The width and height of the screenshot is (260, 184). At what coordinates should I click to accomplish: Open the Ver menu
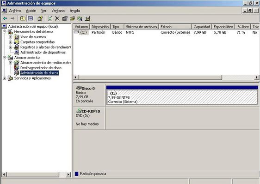tap(44, 11)
